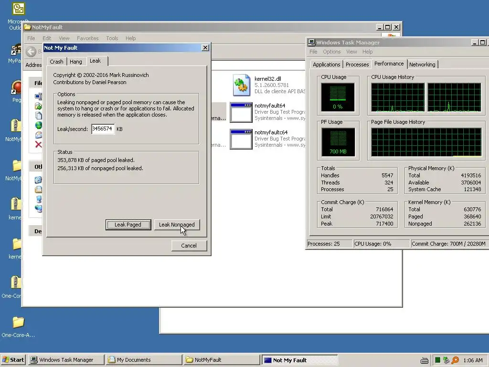The image size is (489, 367).
Task: Open the kernel32.dll file icon
Action: coord(241,85)
